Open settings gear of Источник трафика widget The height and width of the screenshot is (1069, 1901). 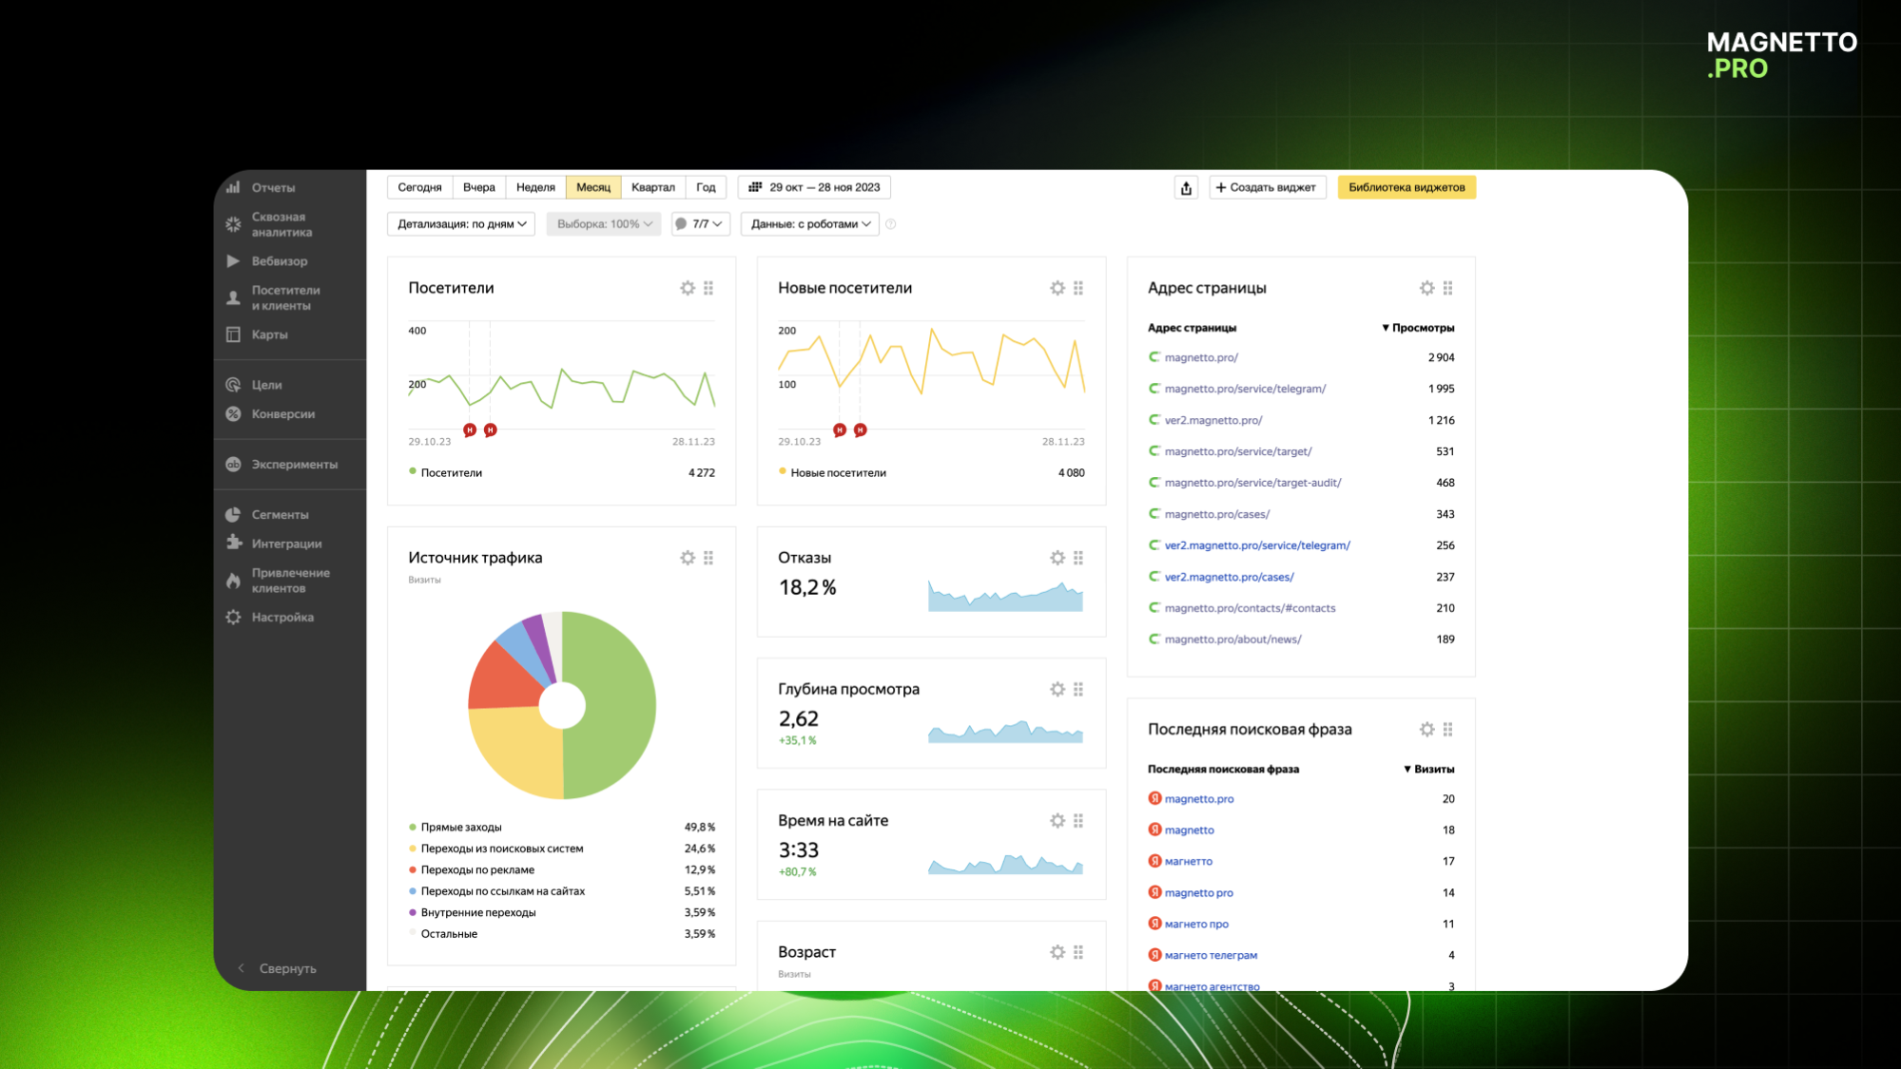click(x=688, y=558)
